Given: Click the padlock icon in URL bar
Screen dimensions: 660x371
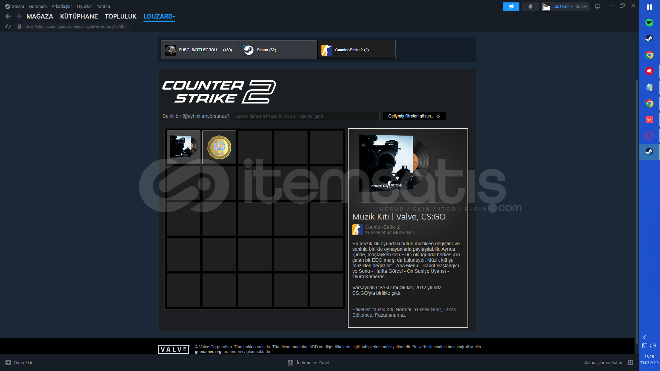Looking at the screenshot, I should coord(20,26).
